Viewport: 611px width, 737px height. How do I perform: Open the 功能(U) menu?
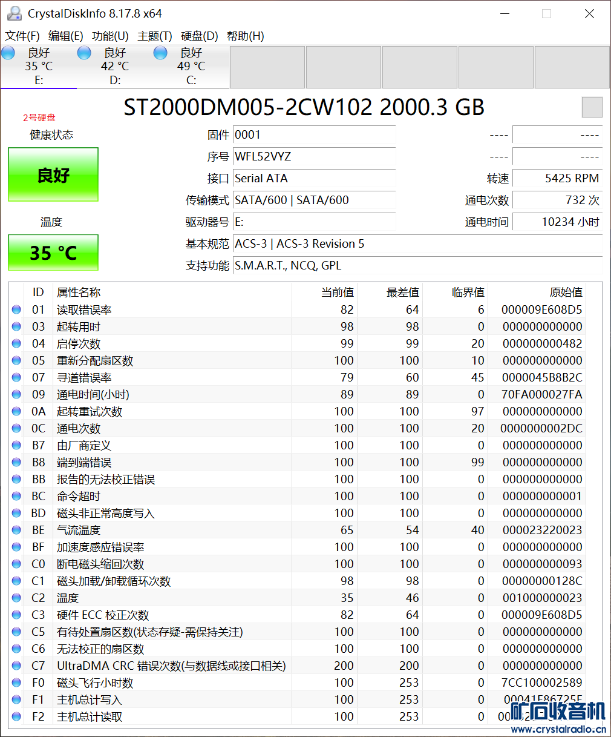(110, 36)
